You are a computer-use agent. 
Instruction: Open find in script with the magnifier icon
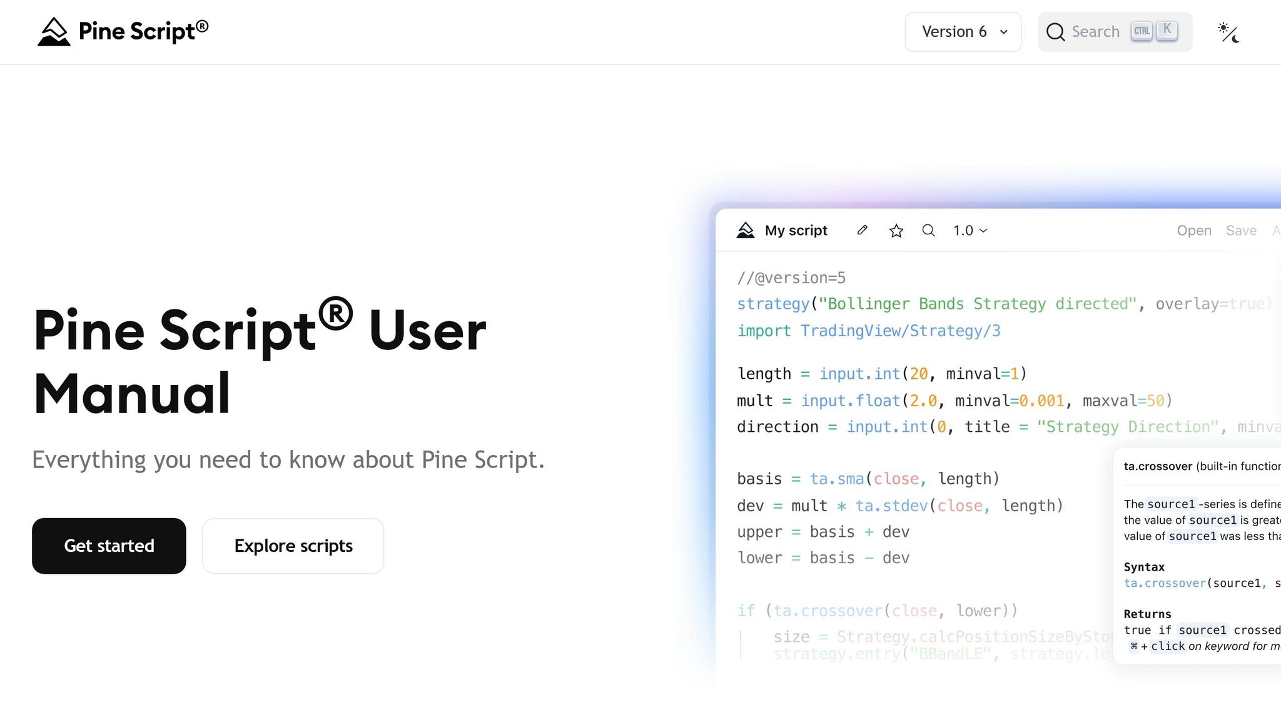click(929, 230)
